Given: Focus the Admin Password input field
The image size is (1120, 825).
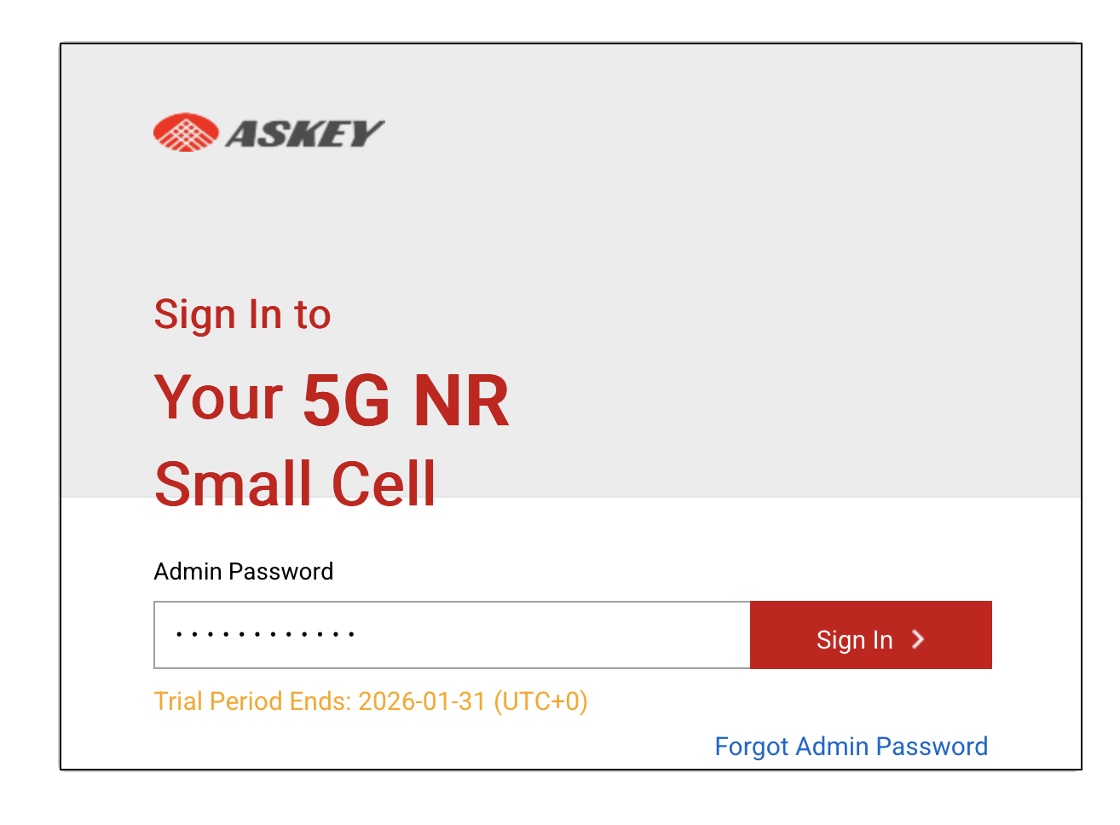Looking at the screenshot, I should pos(452,635).
